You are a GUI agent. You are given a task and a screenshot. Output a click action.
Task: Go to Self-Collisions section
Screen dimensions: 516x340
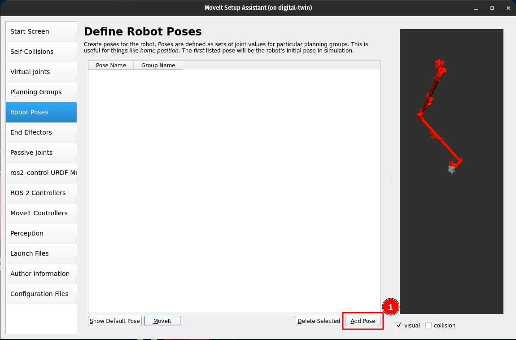(41, 52)
